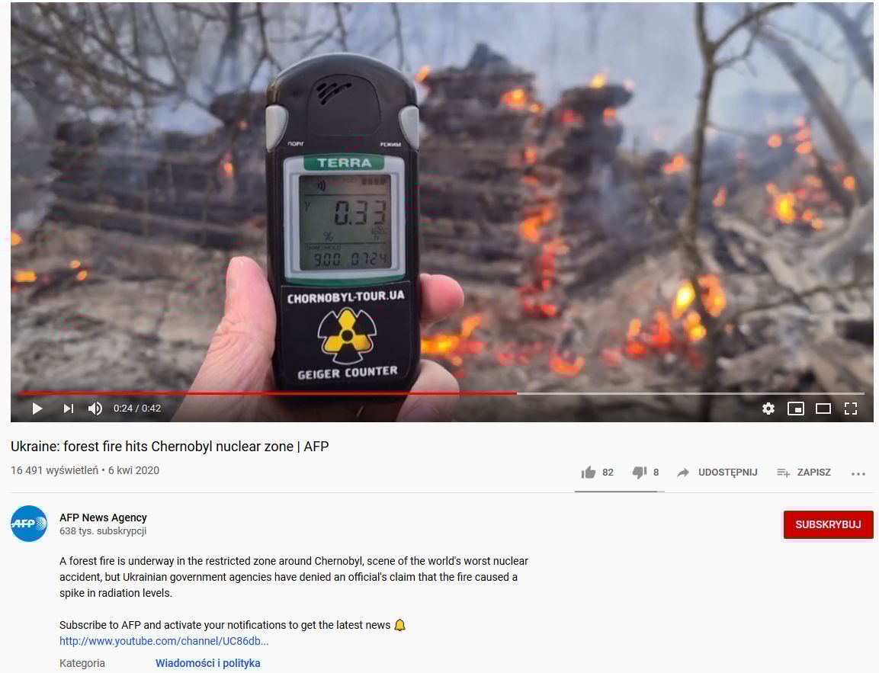Like the video with thumbs up
Image resolution: width=879 pixels, height=673 pixels.
588,473
